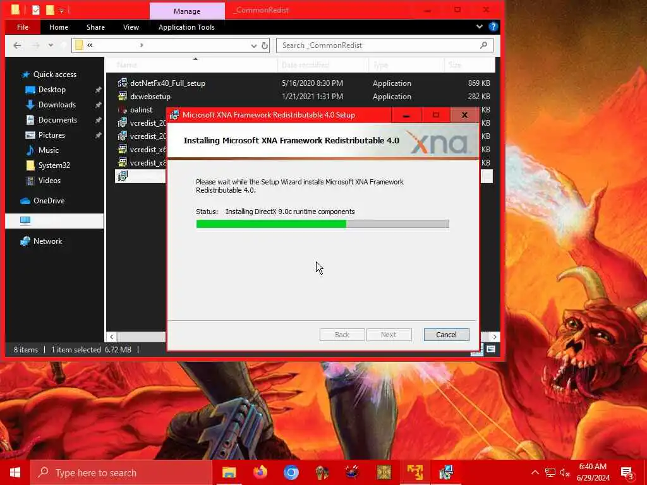This screenshot has height=485, width=647.
Task: Open the Windows Start menu
Action: click(x=15, y=472)
